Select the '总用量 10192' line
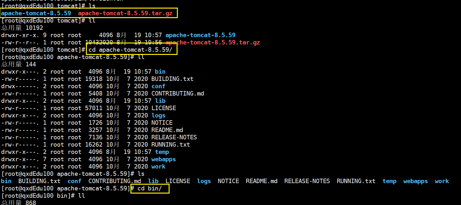461x205 pixels. (x=22, y=28)
